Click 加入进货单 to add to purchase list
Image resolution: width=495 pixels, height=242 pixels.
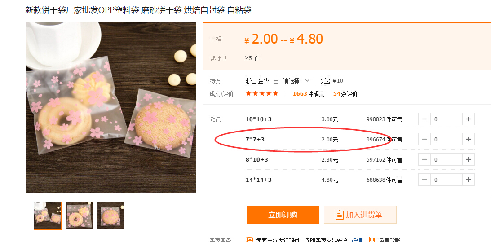360,215
